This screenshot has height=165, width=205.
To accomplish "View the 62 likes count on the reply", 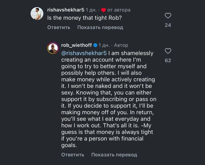I will pos(168,60).
